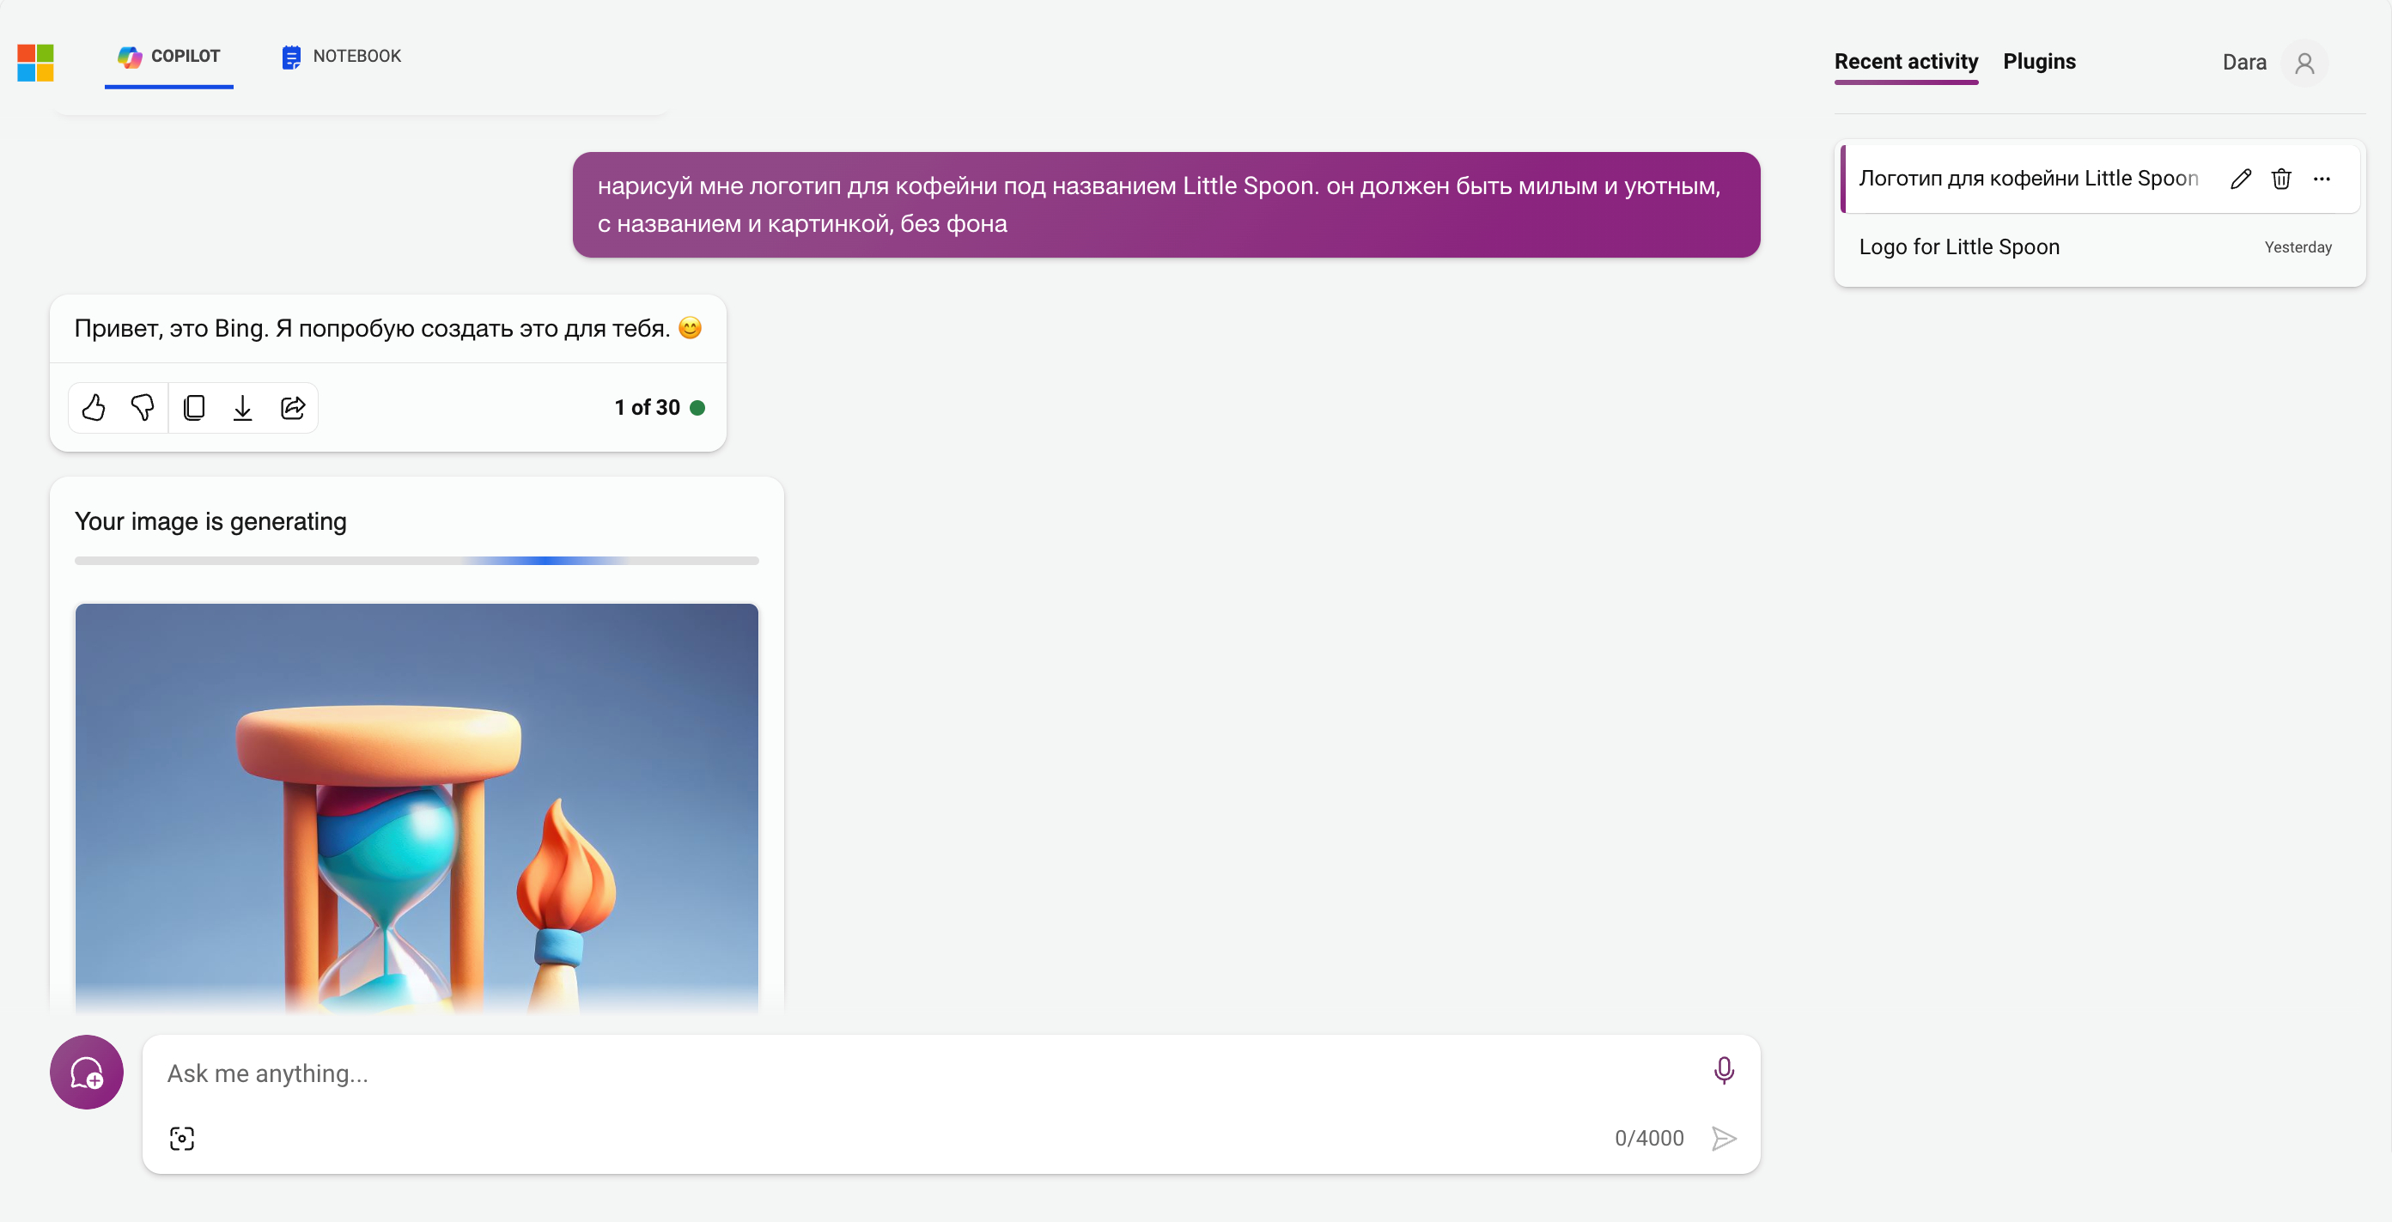The image size is (2392, 1222).
Task: Click the Ask me anything input field
Action: coord(951,1073)
